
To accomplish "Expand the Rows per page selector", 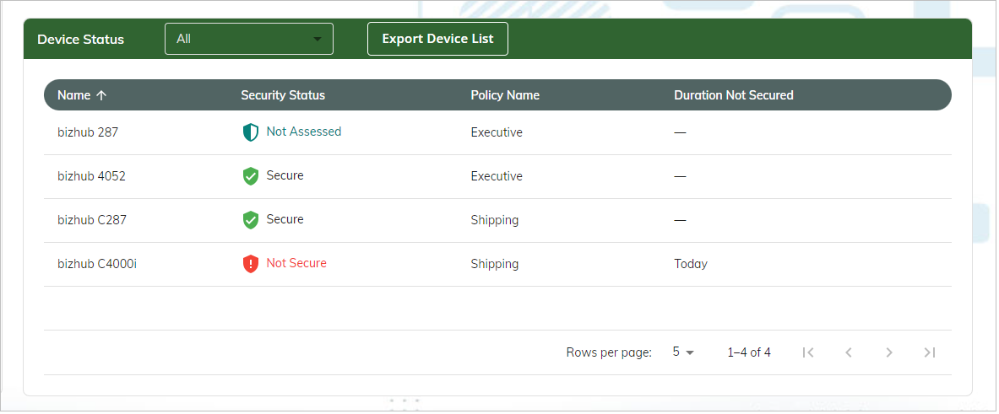I will 683,352.
